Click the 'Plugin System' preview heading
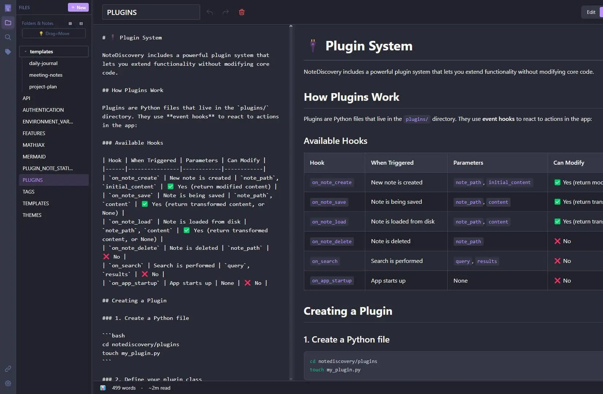 pos(369,46)
